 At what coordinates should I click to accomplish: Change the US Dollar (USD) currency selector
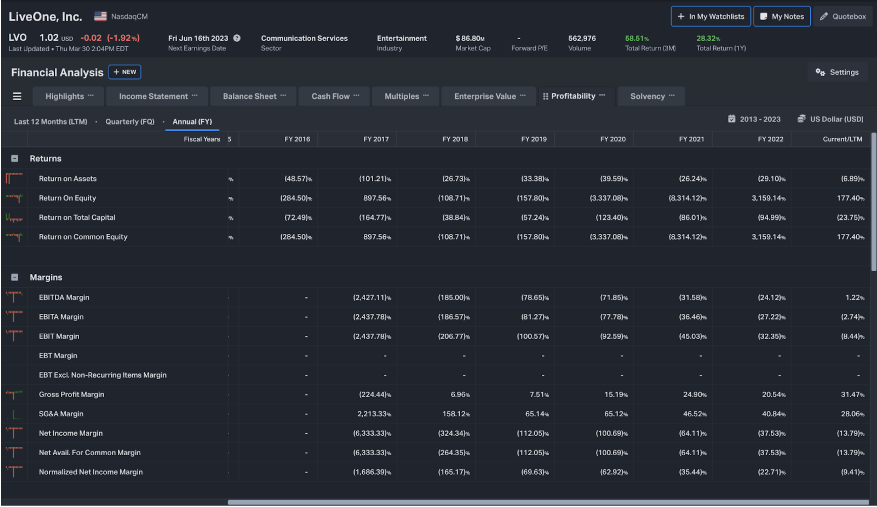pyautogui.click(x=830, y=119)
